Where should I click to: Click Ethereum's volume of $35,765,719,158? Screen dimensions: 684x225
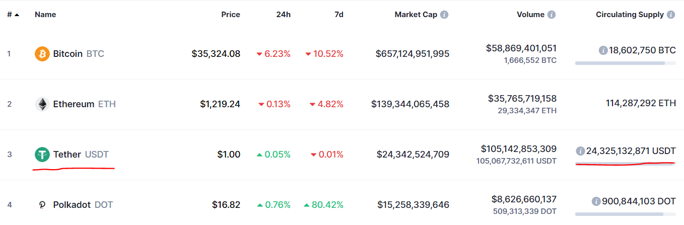click(522, 99)
